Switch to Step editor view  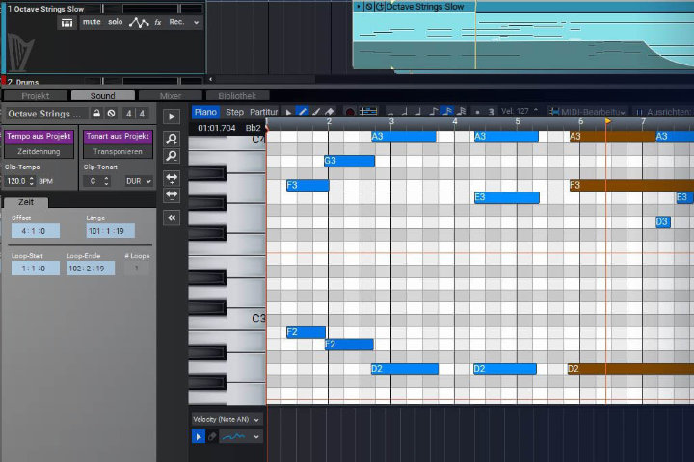click(x=234, y=112)
